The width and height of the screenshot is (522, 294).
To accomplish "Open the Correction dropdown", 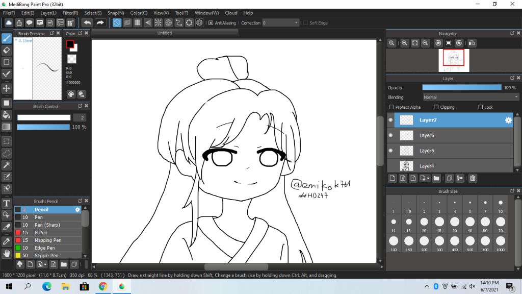I will (x=280, y=23).
